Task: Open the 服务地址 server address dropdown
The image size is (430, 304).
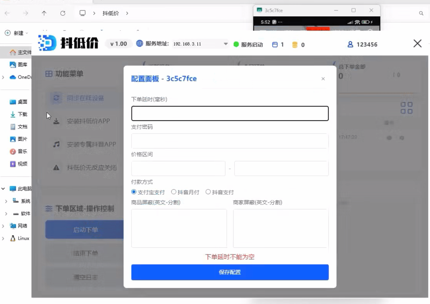Action: coord(226,44)
